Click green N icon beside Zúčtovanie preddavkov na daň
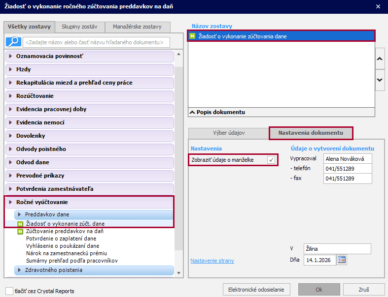 [20, 231]
